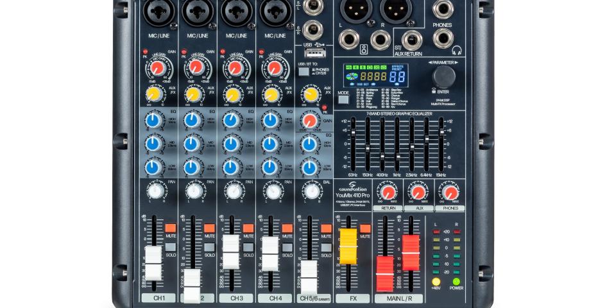Mute channel CH1 with its orange MUTE button

pos(170,228)
